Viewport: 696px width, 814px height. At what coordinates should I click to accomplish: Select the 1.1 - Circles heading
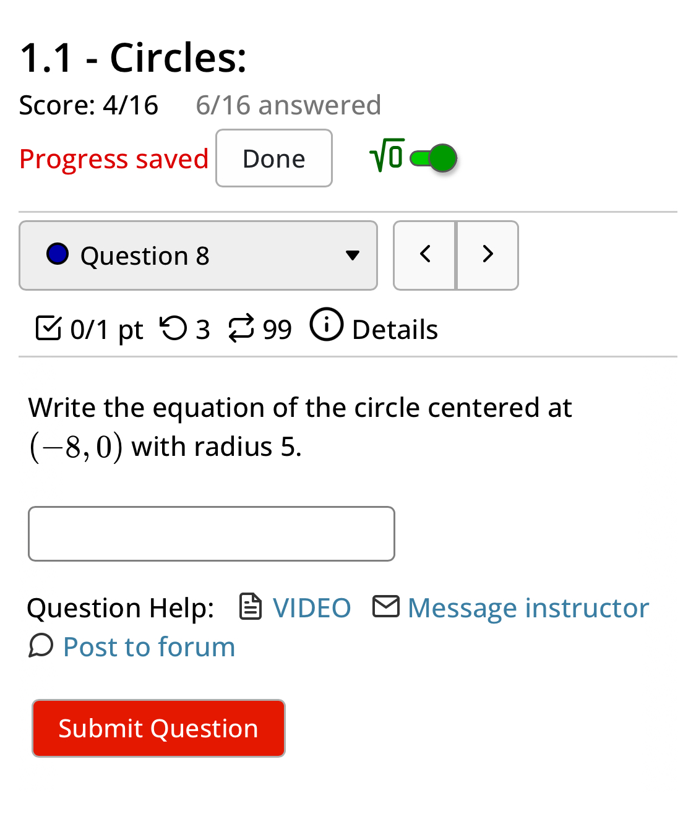(x=132, y=56)
